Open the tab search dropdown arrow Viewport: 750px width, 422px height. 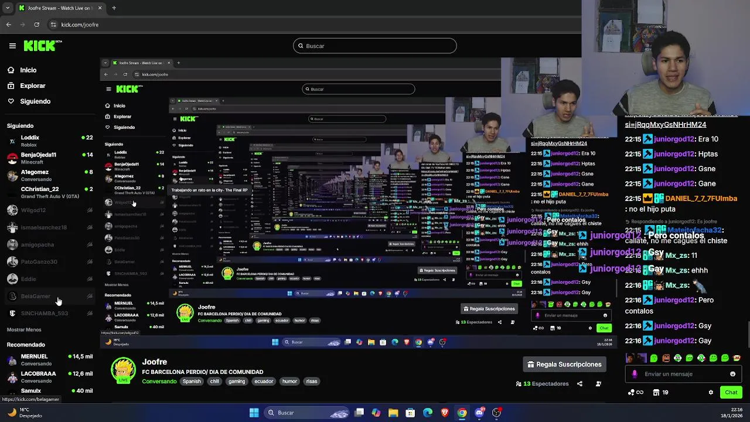coord(8,8)
